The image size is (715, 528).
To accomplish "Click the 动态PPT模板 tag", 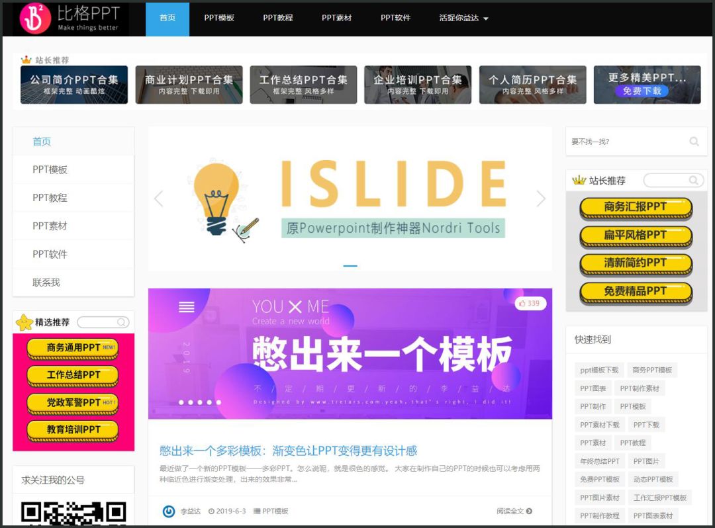I will pos(653,479).
